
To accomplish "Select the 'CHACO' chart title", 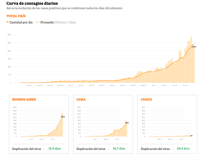I will 147,99.
